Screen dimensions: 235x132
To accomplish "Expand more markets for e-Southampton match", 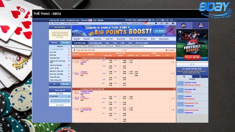I will click(173, 110).
